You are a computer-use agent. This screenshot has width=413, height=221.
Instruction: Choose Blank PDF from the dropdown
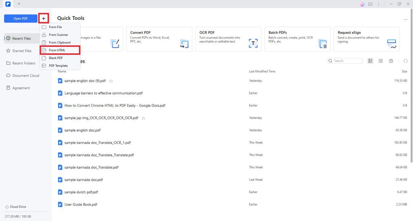click(x=56, y=58)
